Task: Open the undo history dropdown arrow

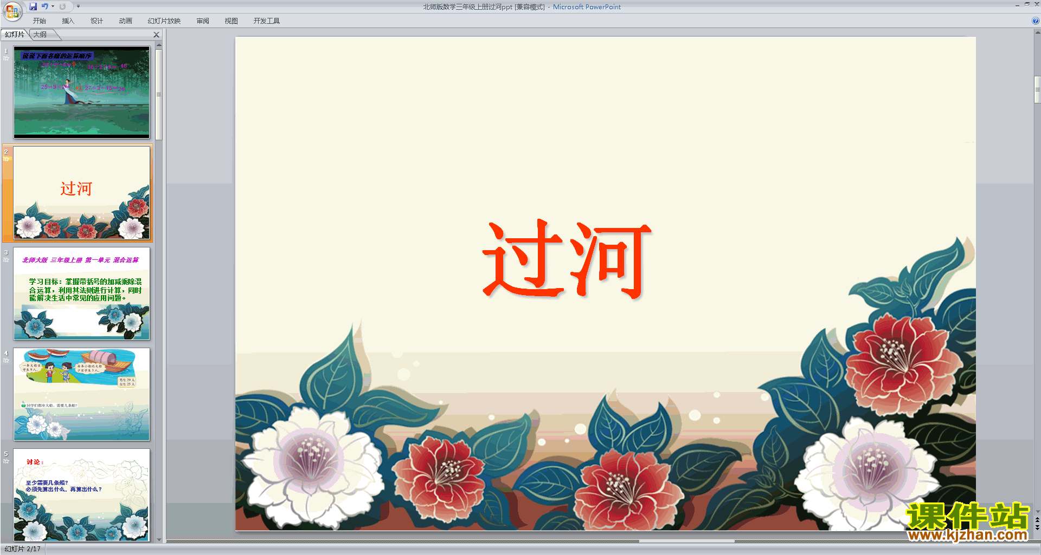Action: point(53,6)
